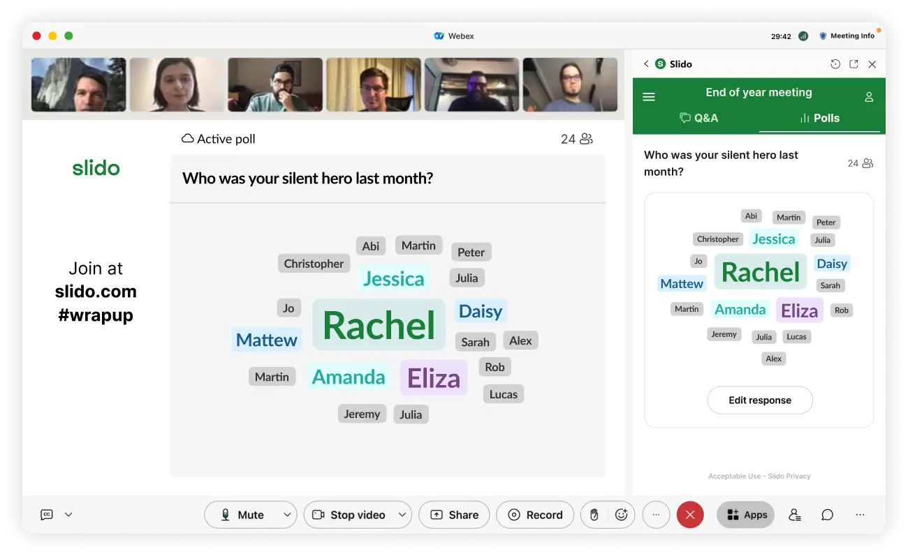Refresh the Slido panel
Viewport: 908px width, 556px height.
click(x=835, y=64)
